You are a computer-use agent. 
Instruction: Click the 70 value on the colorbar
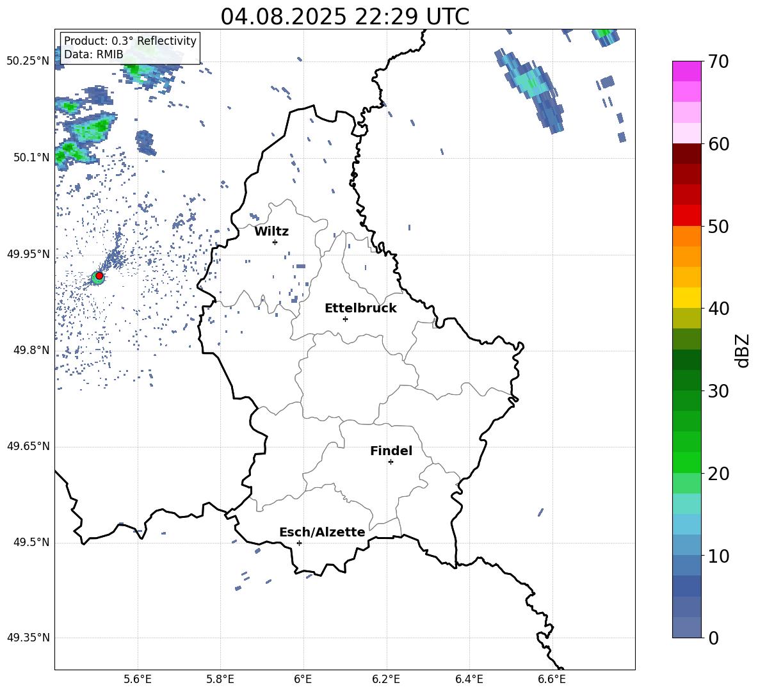pos(718,61)
